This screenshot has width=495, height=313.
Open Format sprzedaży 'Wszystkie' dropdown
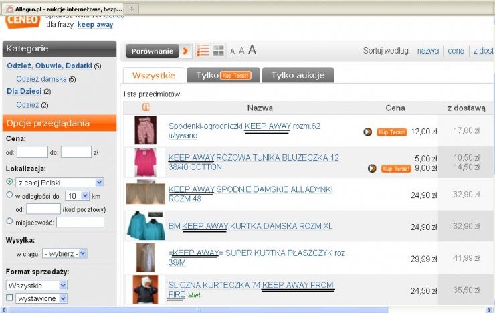(37, 285)
